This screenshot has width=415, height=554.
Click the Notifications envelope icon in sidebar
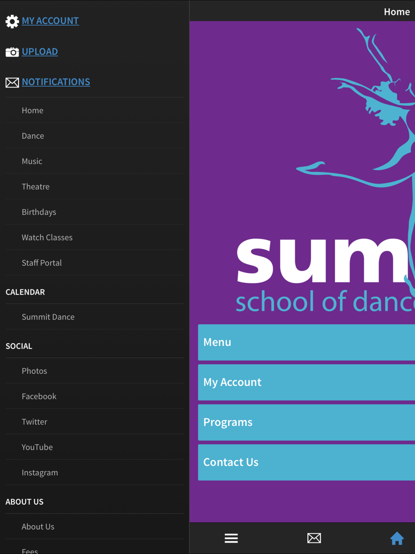12,83
